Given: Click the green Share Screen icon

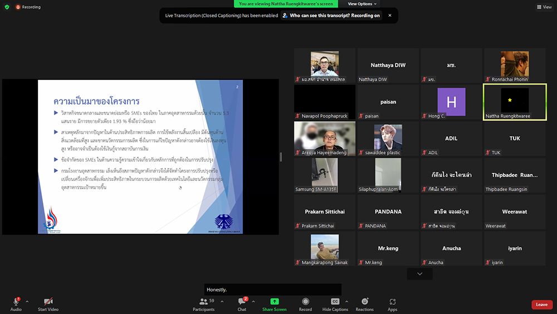Looking at the screenshot, I should point(274,302).
